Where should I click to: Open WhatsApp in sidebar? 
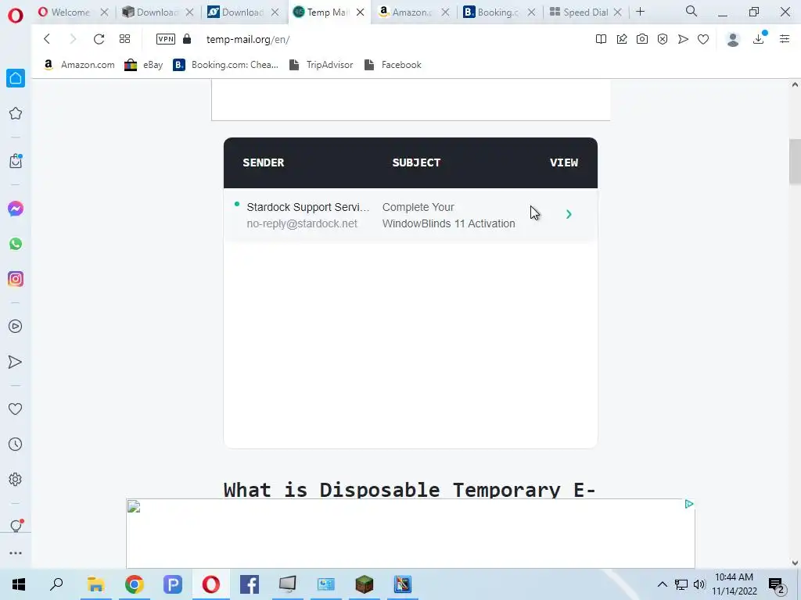coord(16,244)
